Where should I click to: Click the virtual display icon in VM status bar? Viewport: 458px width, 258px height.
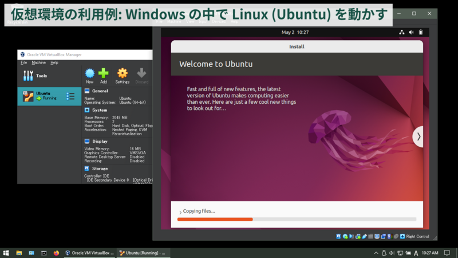coord(377,236)
